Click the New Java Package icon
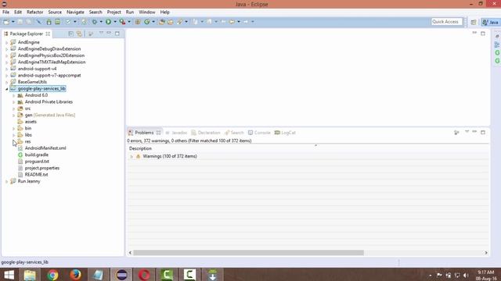 pos(138,22)
